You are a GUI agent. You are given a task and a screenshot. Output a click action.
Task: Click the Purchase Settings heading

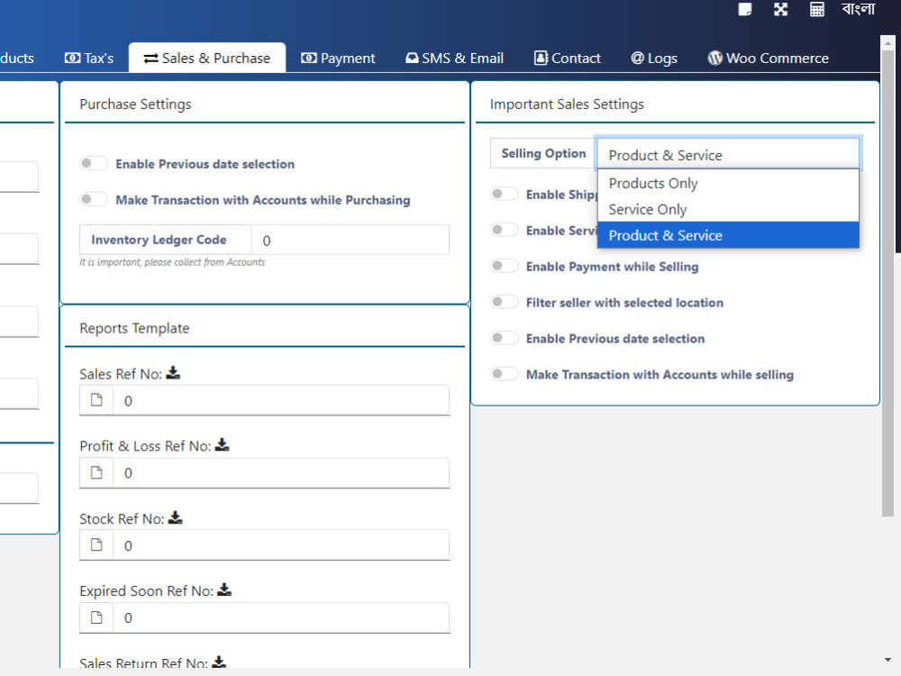pyautogui.click(x=136, y=104)
